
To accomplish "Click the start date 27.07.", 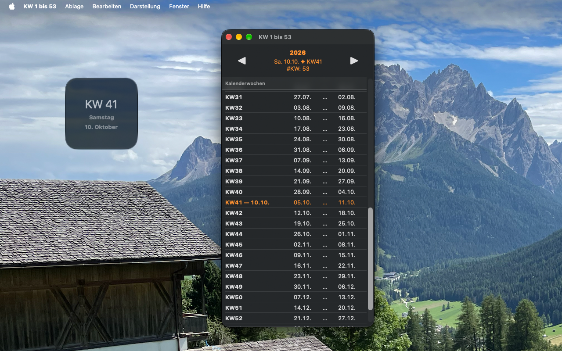I will [x=303, y=97].
